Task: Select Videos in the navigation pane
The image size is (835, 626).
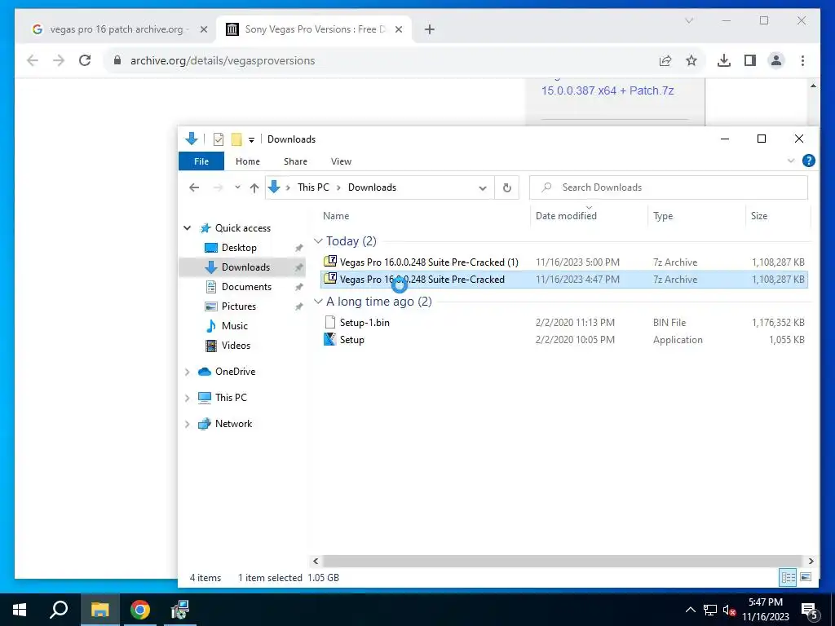Action: pyautogui.click(x=236, y=346)
